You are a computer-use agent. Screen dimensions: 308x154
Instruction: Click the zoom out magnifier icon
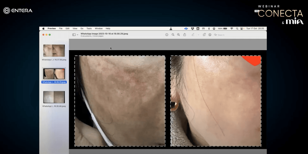tap(173, 35)
